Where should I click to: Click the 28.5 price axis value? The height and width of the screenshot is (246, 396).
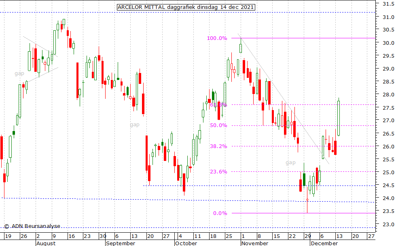388,82
